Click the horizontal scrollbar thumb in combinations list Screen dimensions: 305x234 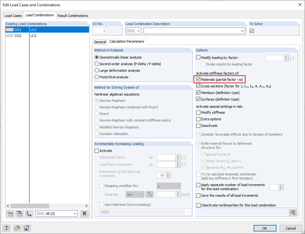pyautogui.click(x=30, y=206)
